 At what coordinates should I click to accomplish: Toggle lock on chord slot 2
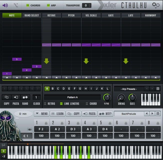tap(62, 123)
